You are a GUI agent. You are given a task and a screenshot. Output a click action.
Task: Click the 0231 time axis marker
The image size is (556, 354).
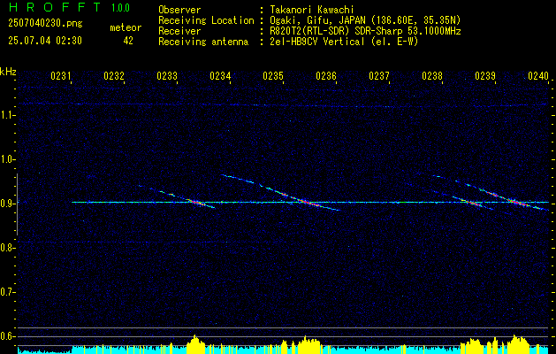click(61, 76)
